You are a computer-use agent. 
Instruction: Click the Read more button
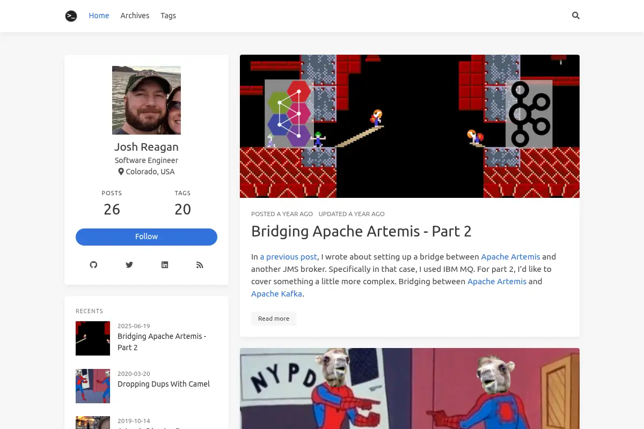(274, 319)
